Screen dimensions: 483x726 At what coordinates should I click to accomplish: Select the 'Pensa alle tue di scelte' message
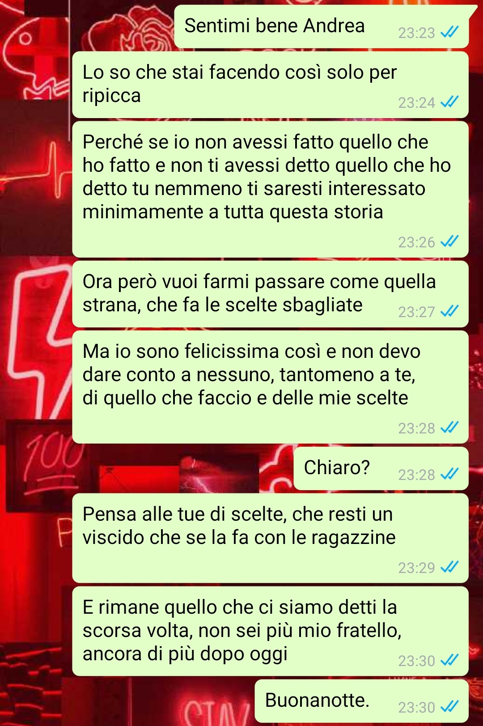pyautogui.click(x=270, y=538)
